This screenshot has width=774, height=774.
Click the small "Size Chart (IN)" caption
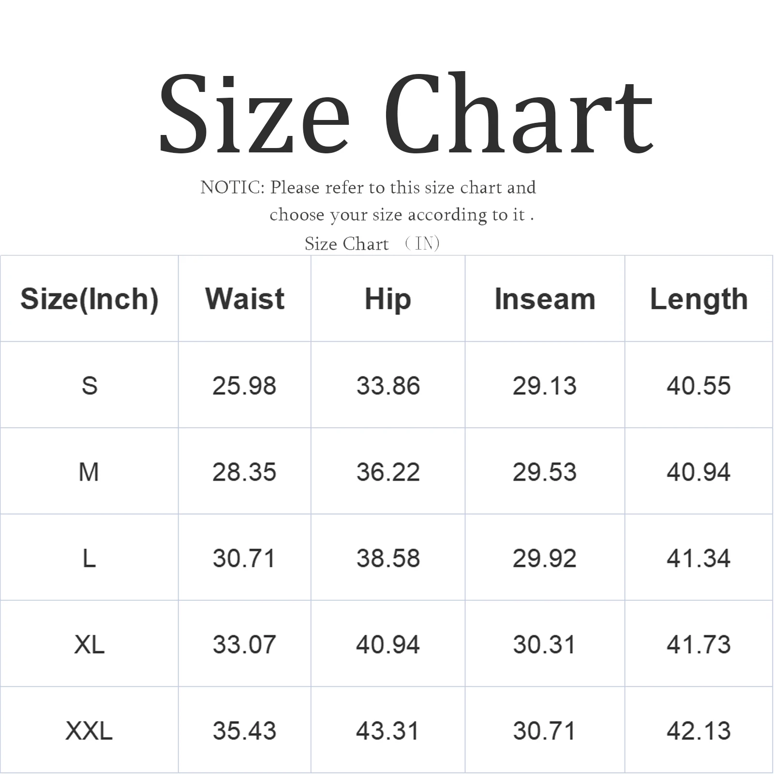pos(372,243)
